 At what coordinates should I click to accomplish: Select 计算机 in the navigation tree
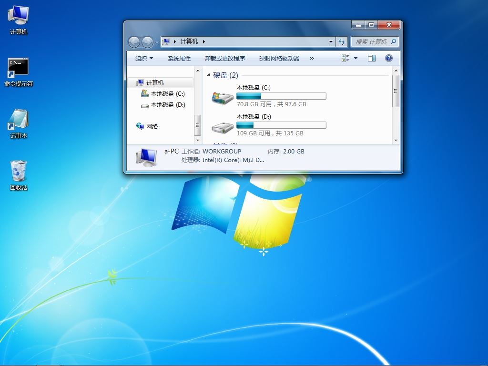tap(160, 82)
